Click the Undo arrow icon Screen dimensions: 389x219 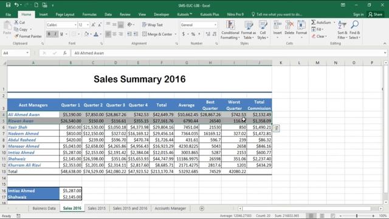pos(16,5)
